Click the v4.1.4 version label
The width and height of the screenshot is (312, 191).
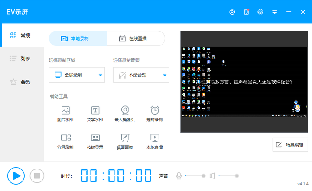coord(303,184)
